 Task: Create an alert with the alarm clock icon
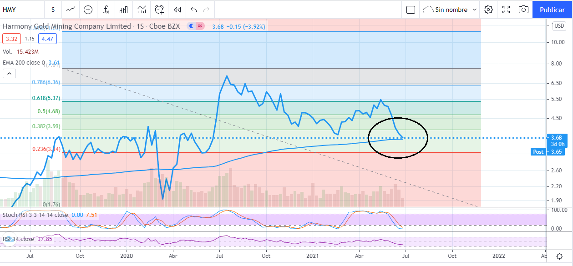tap(159, 9)
